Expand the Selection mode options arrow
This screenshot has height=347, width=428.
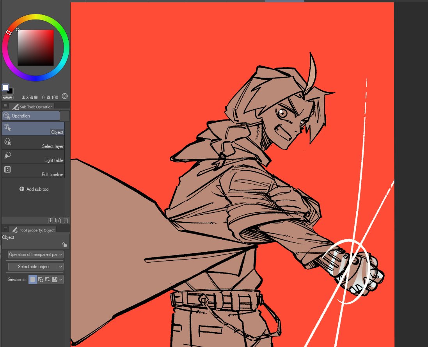[60, 279]
